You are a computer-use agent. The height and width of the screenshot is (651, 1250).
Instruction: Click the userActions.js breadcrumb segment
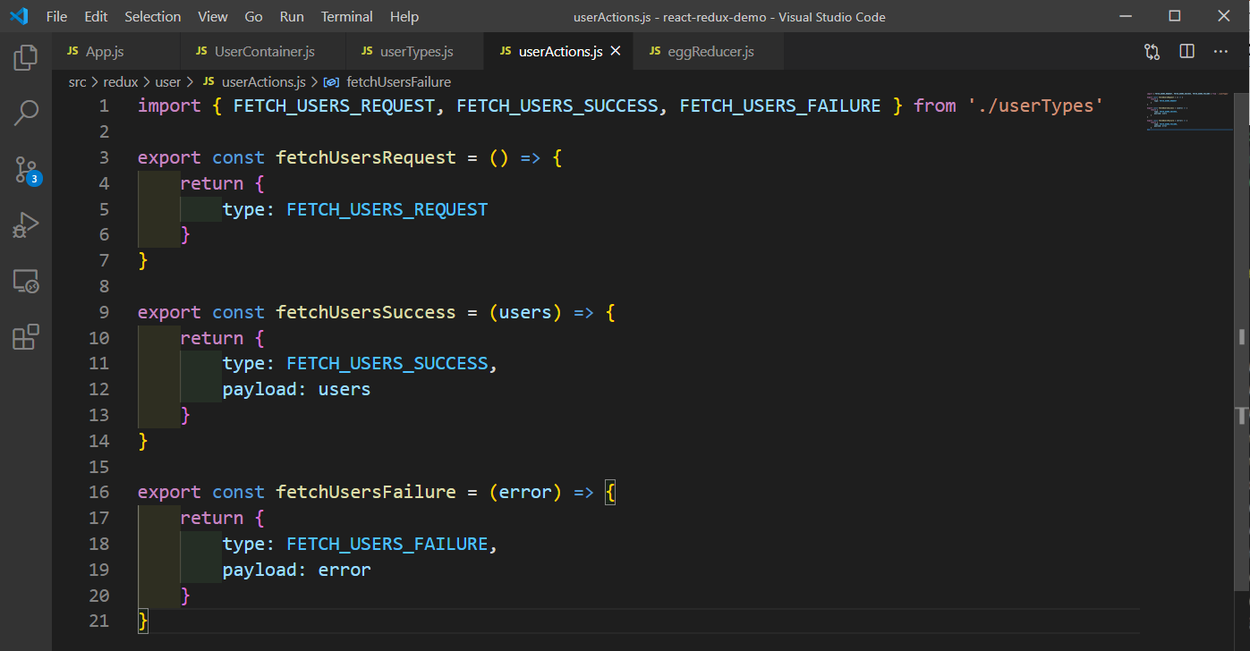(254, 81)
